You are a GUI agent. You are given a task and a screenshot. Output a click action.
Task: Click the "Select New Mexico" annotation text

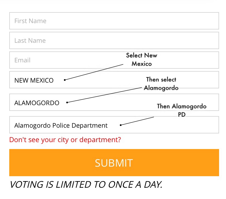tap(142, 59)
